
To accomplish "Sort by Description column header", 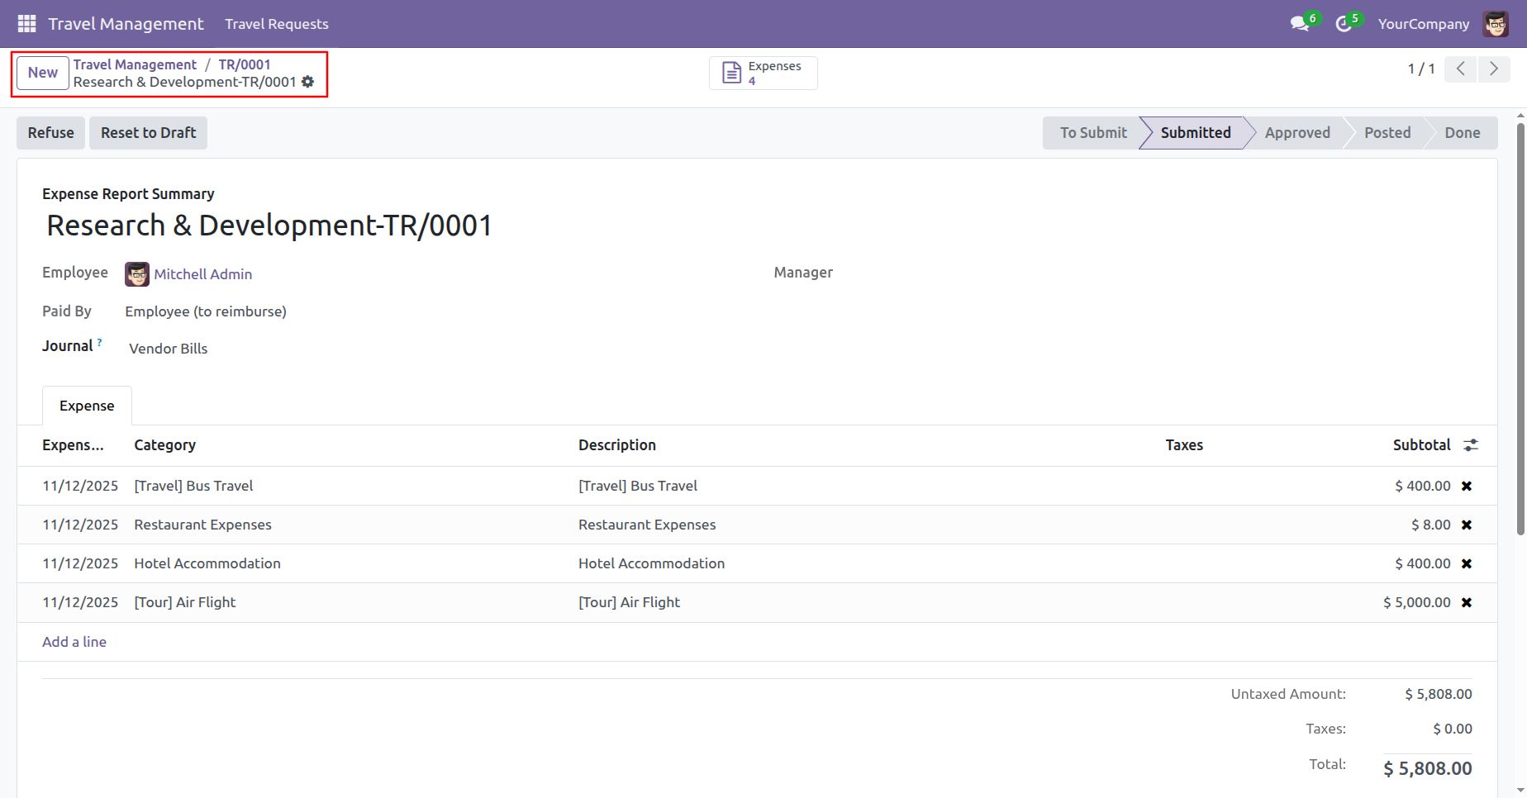I will tap(617, 445).
